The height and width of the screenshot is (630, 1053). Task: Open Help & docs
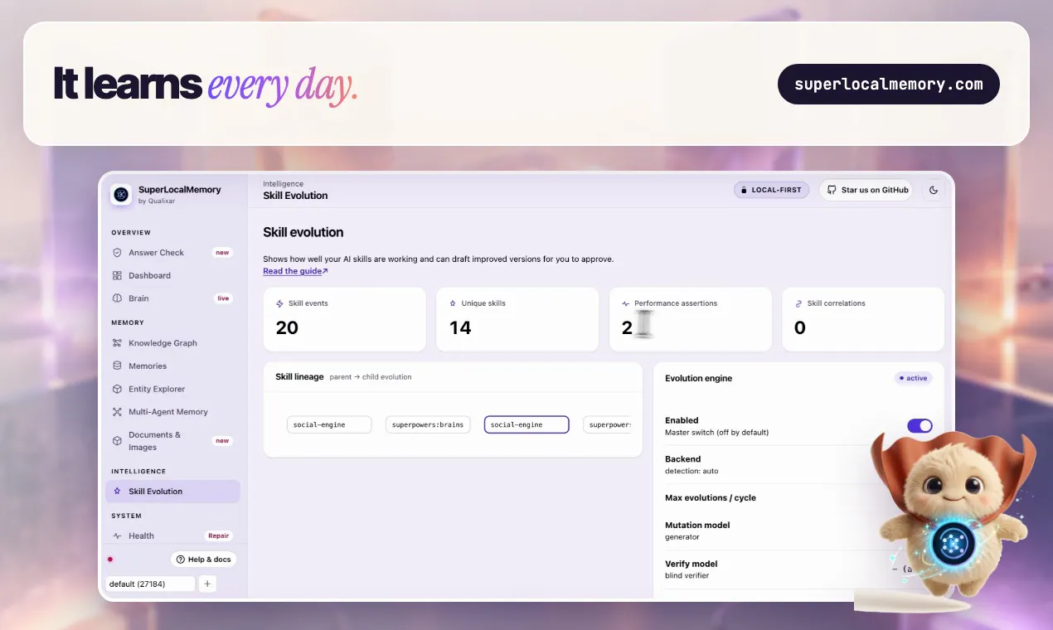[203, 560]
